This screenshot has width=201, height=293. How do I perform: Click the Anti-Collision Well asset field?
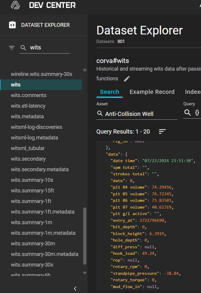click(x=137, y=114)
